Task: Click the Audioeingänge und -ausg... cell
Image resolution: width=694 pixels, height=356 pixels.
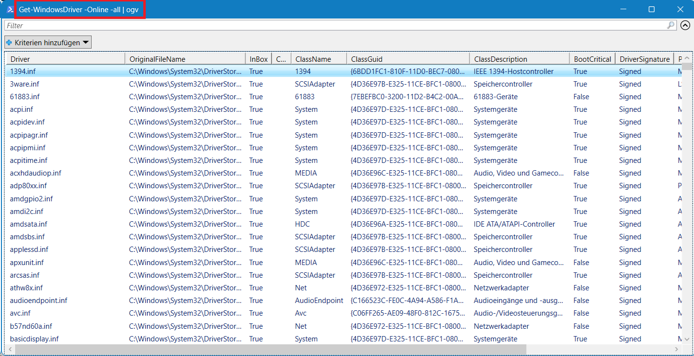Action: pyautogui.click(x=519, y=301)
